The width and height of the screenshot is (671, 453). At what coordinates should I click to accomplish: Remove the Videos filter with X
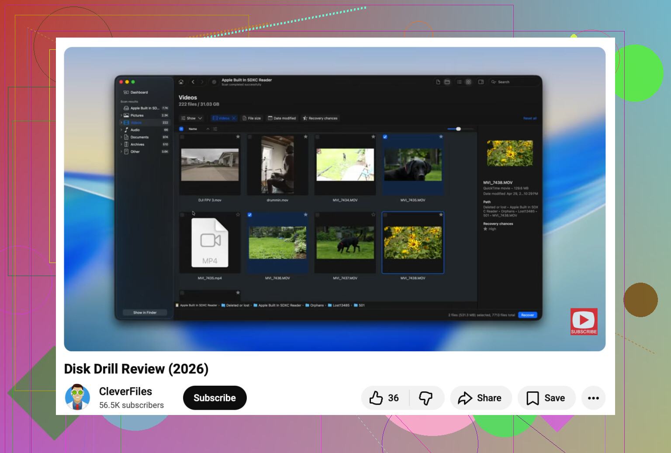234,118
